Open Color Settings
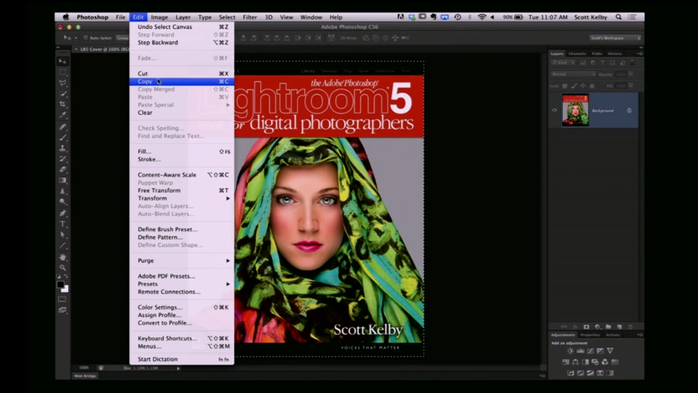Viewport: 698px width, 393px height. click(x=181, y=307)
